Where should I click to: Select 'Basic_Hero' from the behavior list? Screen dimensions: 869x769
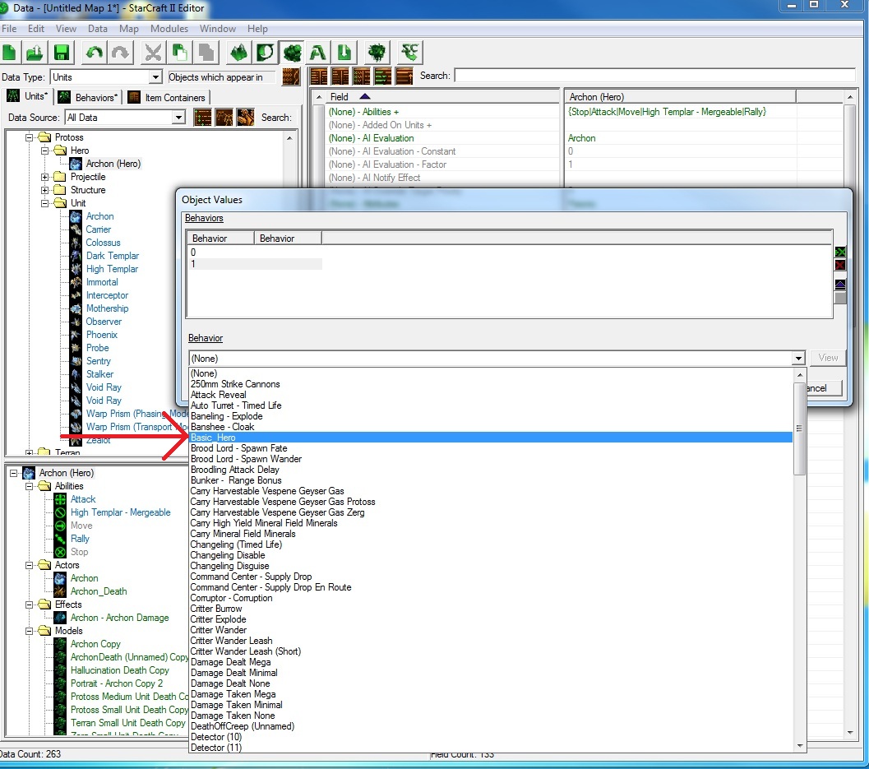(x=214, y=438)
